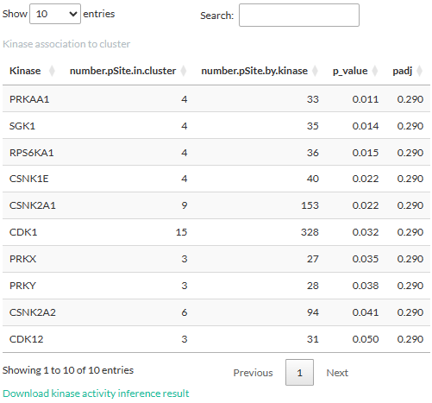Click the p_value column header text

[x=350, y=71]
